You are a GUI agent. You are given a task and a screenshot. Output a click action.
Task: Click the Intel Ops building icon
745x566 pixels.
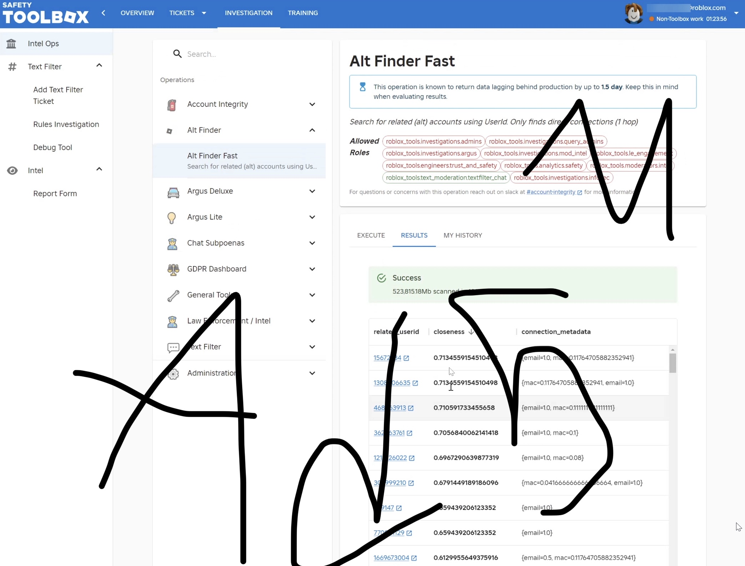(11, 44)
